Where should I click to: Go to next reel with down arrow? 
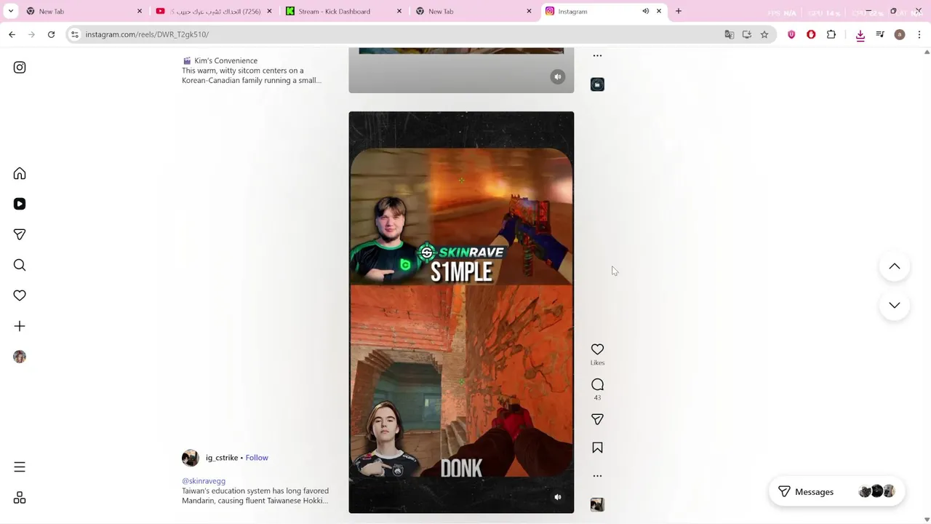click(x=895, y=305)
